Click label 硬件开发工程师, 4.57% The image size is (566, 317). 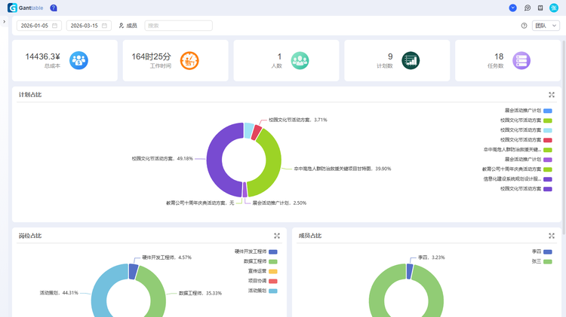coord(167,258)
